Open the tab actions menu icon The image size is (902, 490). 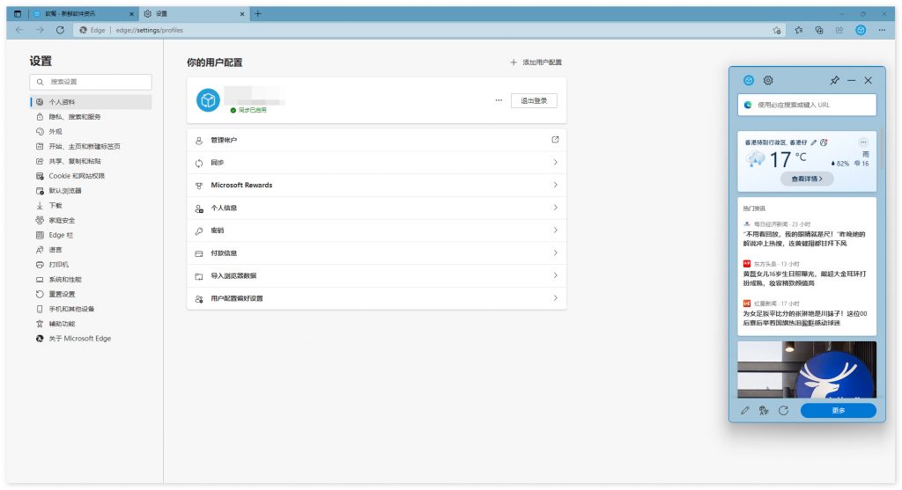[18, 13]
